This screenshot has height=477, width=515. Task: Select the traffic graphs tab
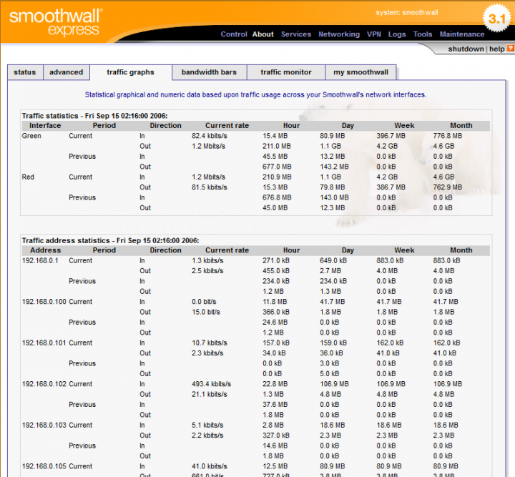click(x=131, y=72)
